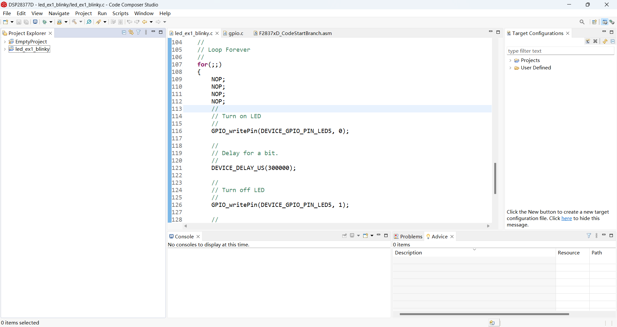Expand the led_ex1_blinky project tree
This screenshot has height=327, width=617.
click(x=5, y=49)
